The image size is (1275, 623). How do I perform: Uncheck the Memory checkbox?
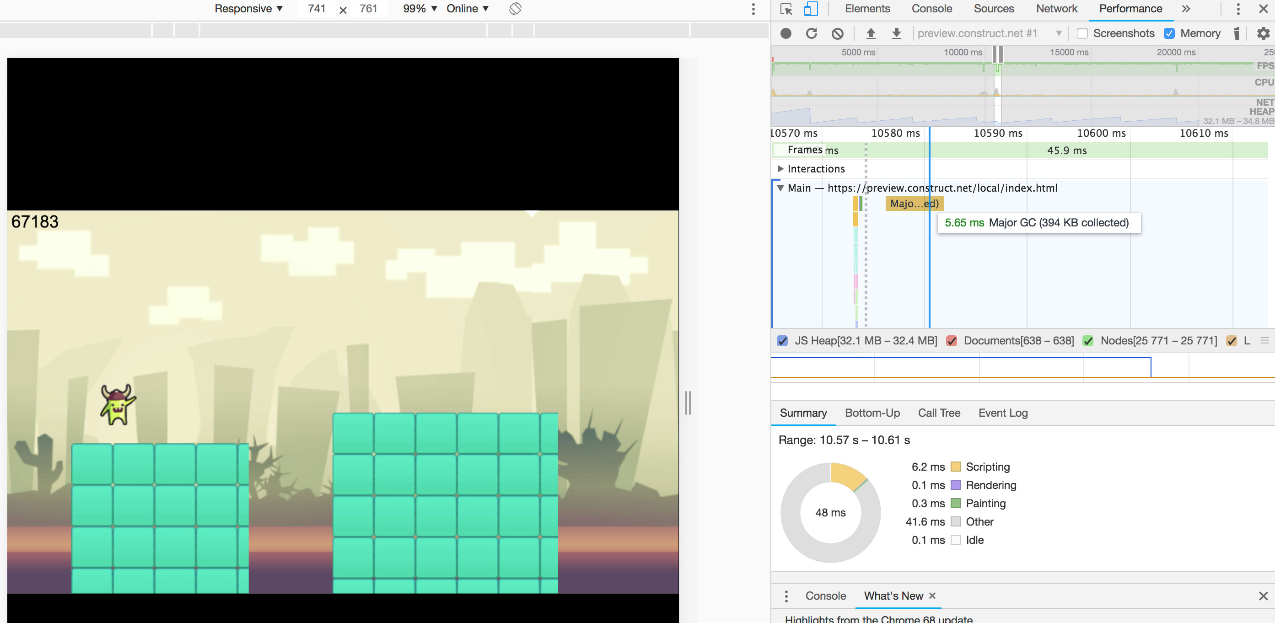coord(1169,33)
